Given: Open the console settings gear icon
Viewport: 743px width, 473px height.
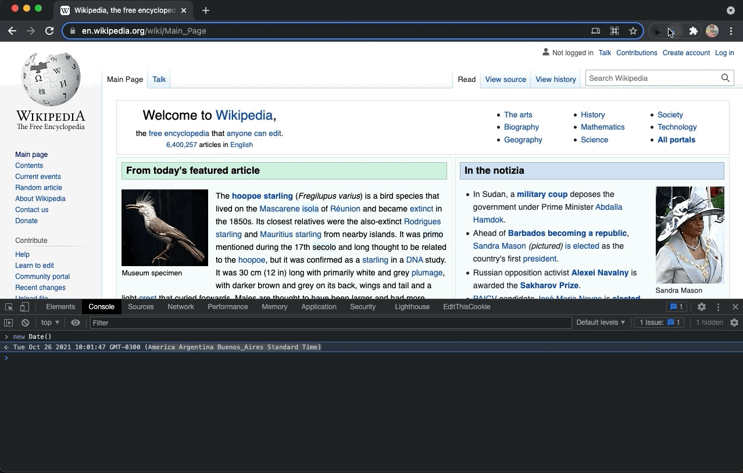Looking at the screenshot, I should click(734, 322).
